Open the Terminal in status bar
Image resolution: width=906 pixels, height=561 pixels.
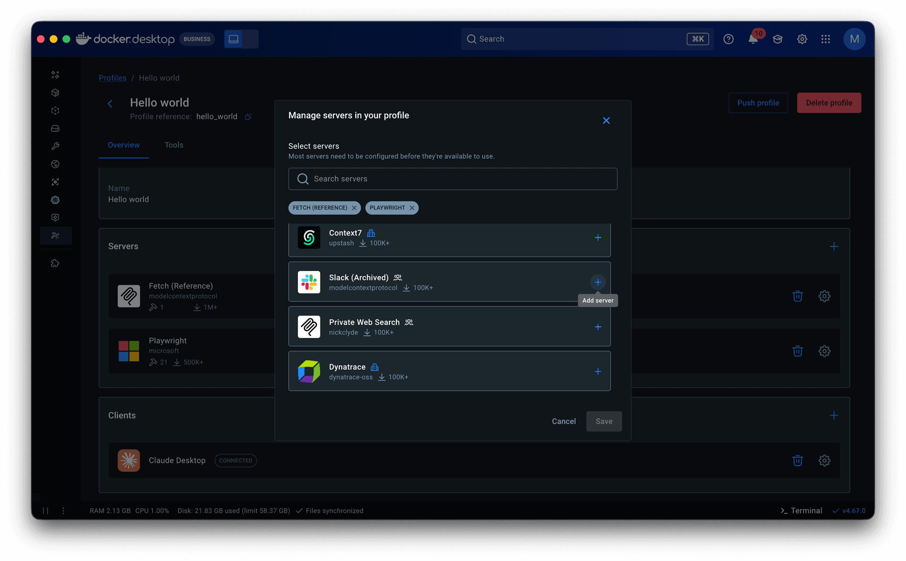801,510
